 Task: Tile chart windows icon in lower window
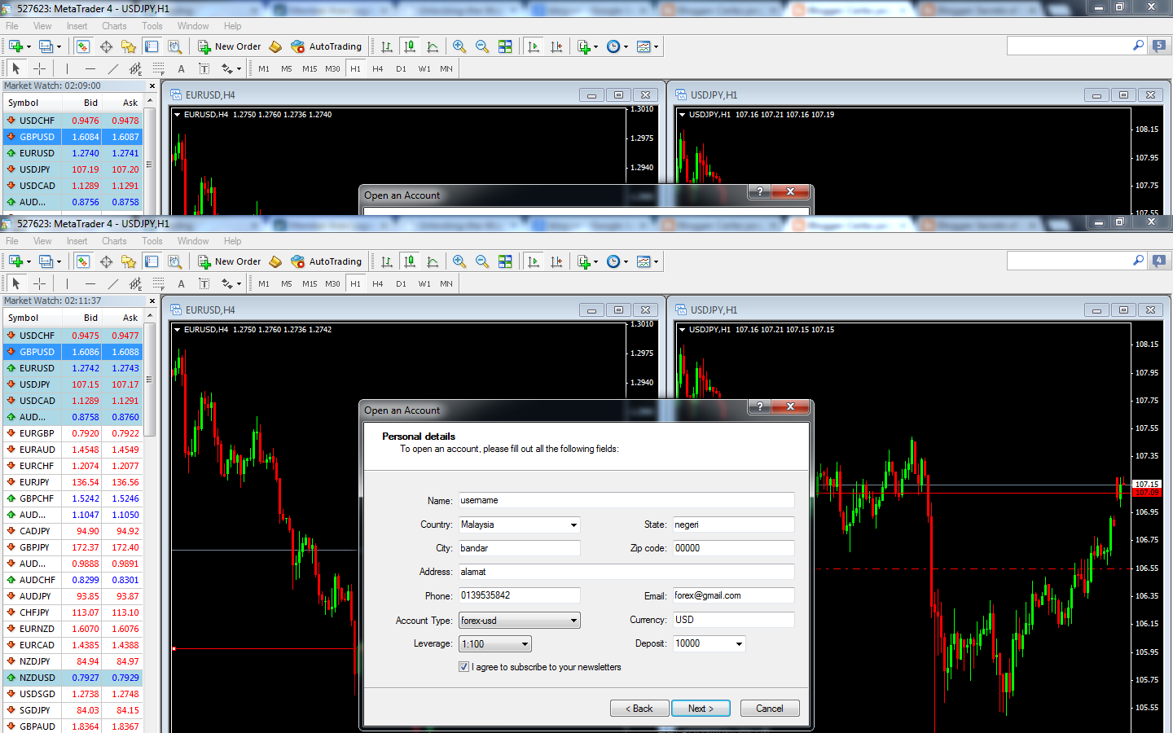coord(505,261)
